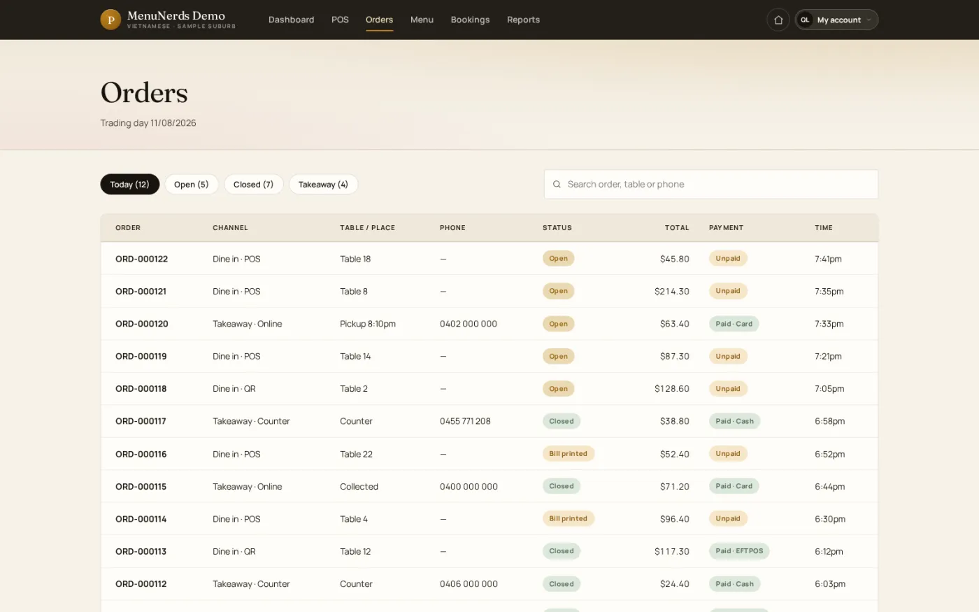Image resolution: width=979 pixels, height=612 pixels.
Task: Click the Collected place cell
Action: [x=359, y=487]
